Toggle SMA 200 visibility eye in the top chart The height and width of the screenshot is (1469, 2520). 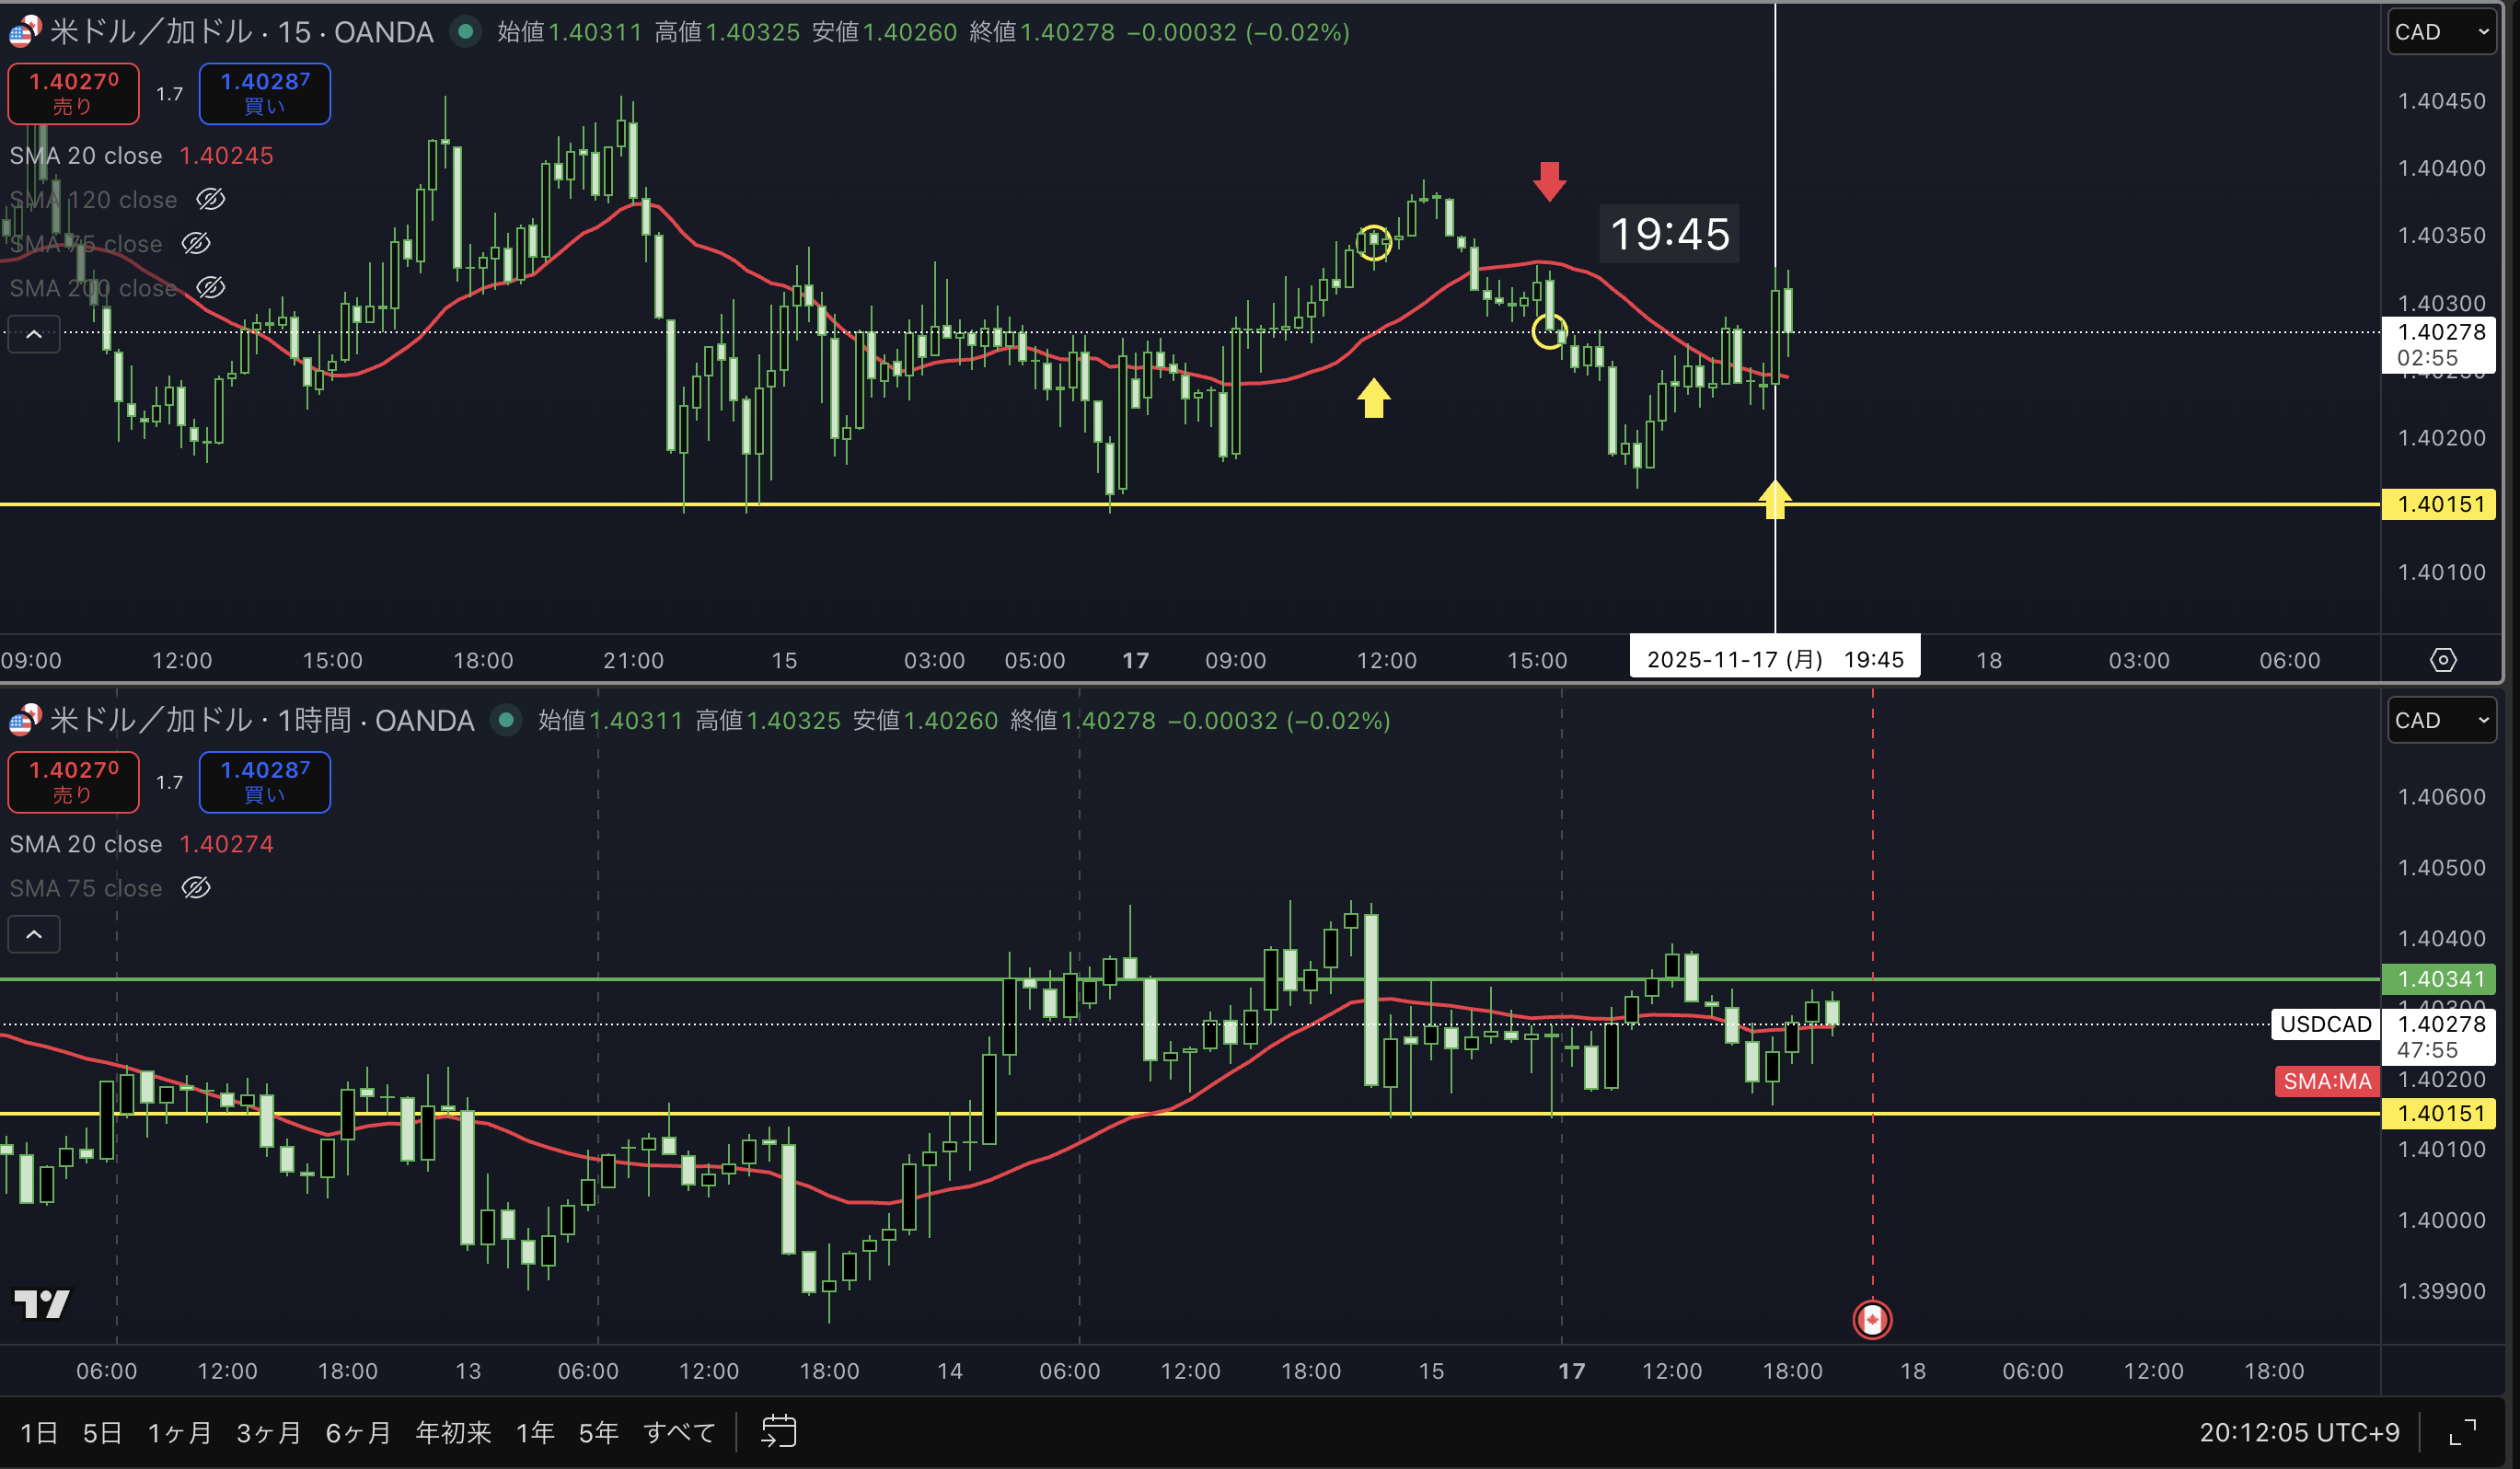tap(210, 288)
